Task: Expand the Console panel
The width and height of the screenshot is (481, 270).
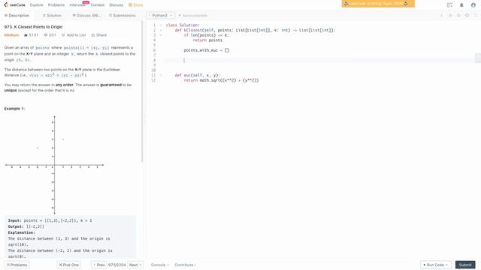Action: 159,265
